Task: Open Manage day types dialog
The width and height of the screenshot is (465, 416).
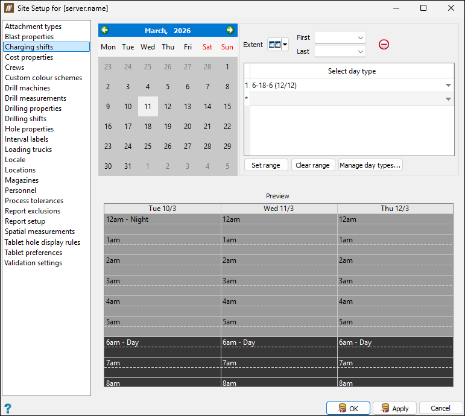Action: click(x=370, y=165)
